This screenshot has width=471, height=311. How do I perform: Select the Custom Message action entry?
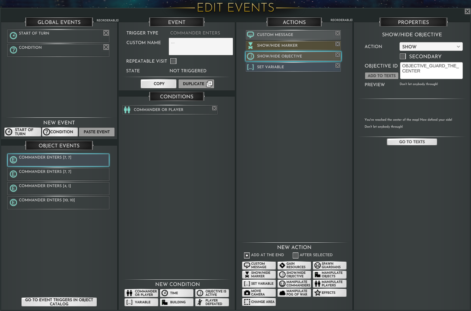(293, 35)
